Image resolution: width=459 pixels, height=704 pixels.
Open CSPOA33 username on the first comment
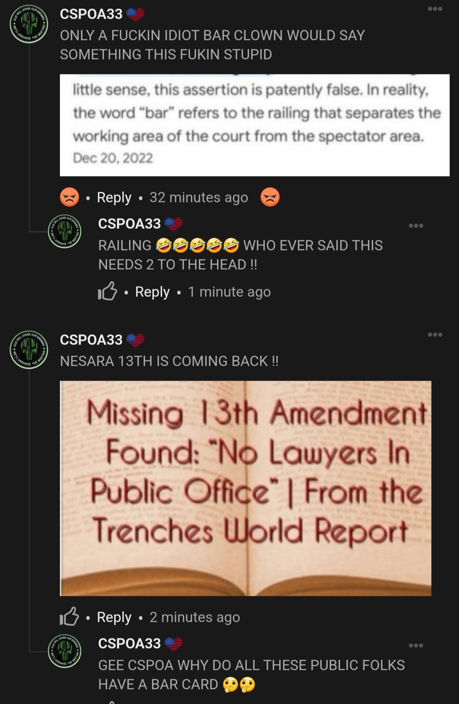click(91, 14)
